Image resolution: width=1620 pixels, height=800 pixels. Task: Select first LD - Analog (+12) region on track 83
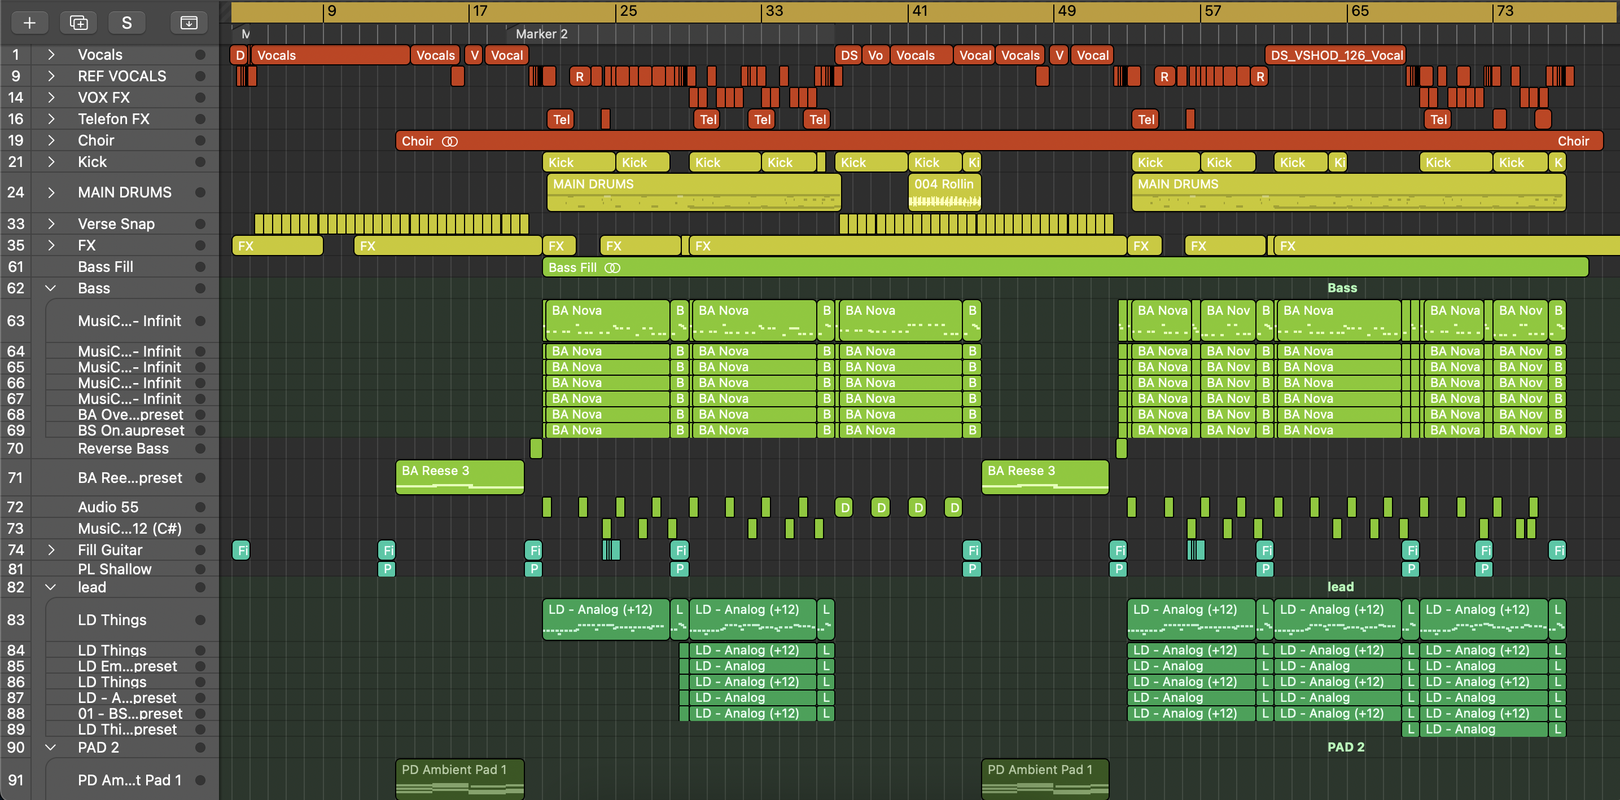[606, 619]
